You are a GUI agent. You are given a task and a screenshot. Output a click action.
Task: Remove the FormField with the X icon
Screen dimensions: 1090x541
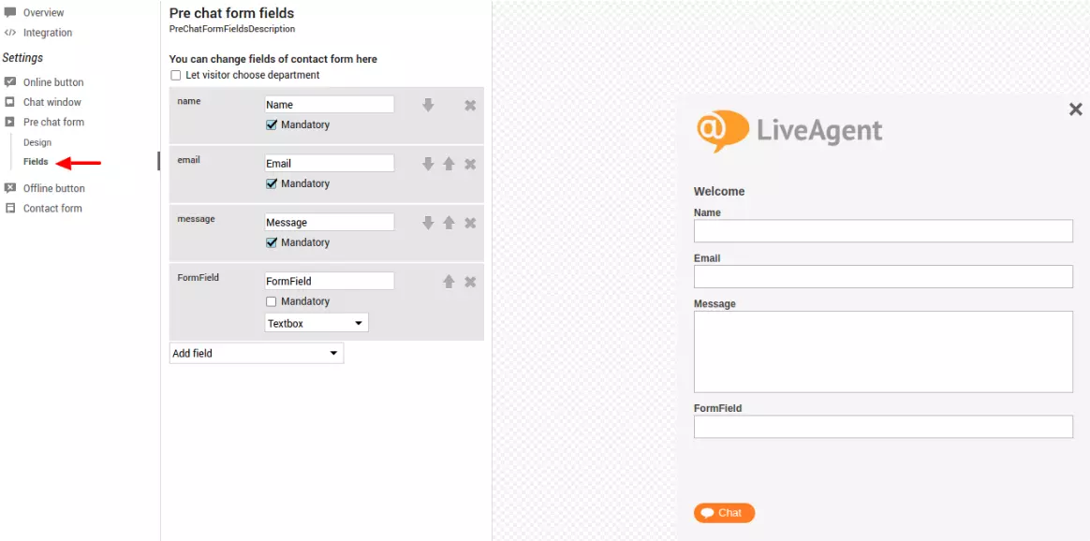tap(469, 281)
